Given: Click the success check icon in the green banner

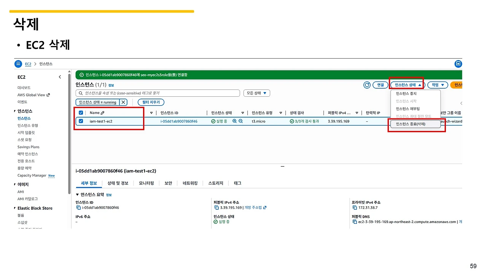Looking at the screenshot, I should tap(81, 75).
